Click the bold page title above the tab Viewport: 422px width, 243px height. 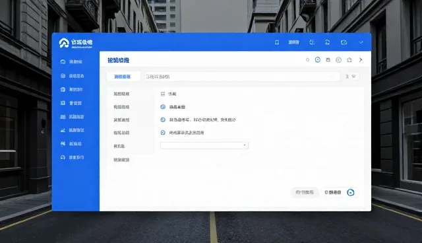pos(118,60)
